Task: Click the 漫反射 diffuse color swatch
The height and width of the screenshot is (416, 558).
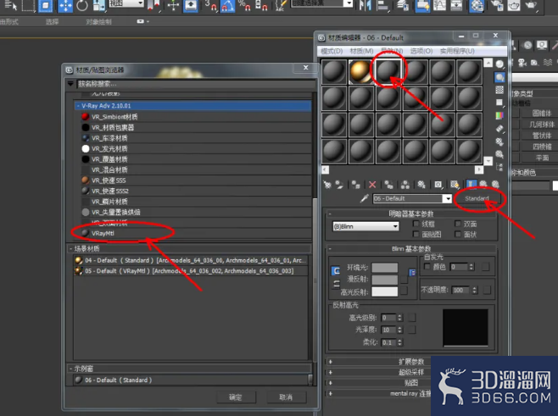Action: pyautogui.click(x=385, y=280)
